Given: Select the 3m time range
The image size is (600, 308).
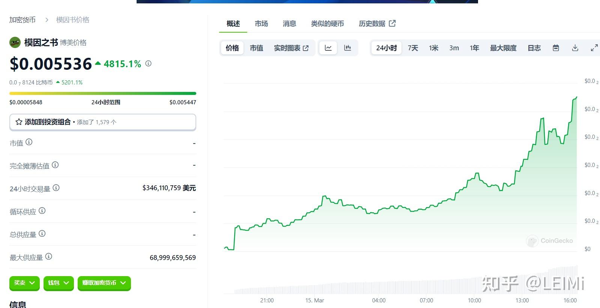Looking at the screenshot, I should [454, 48].
